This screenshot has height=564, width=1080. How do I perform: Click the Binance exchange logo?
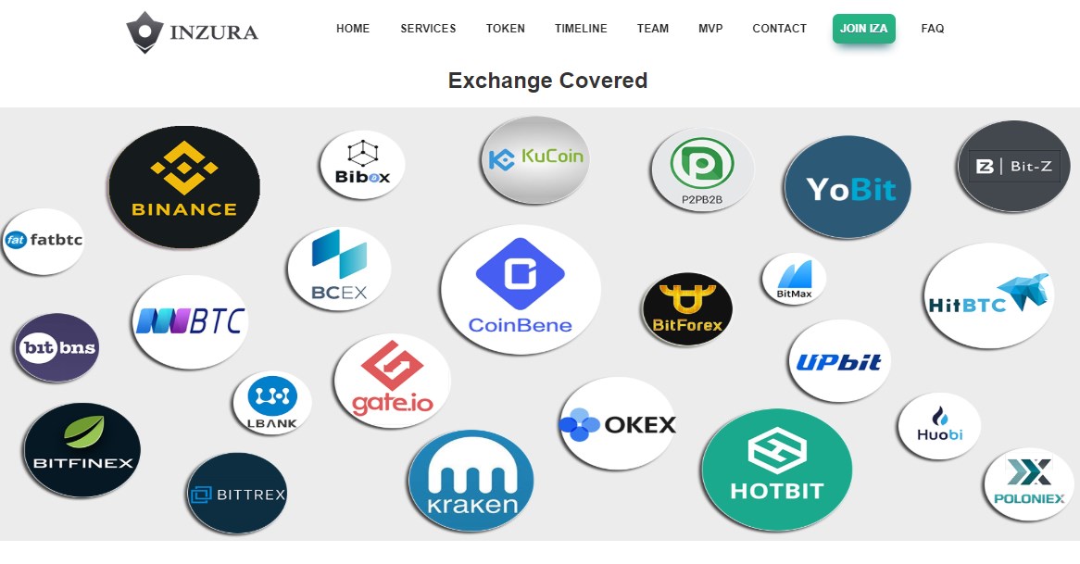(184, 187)
